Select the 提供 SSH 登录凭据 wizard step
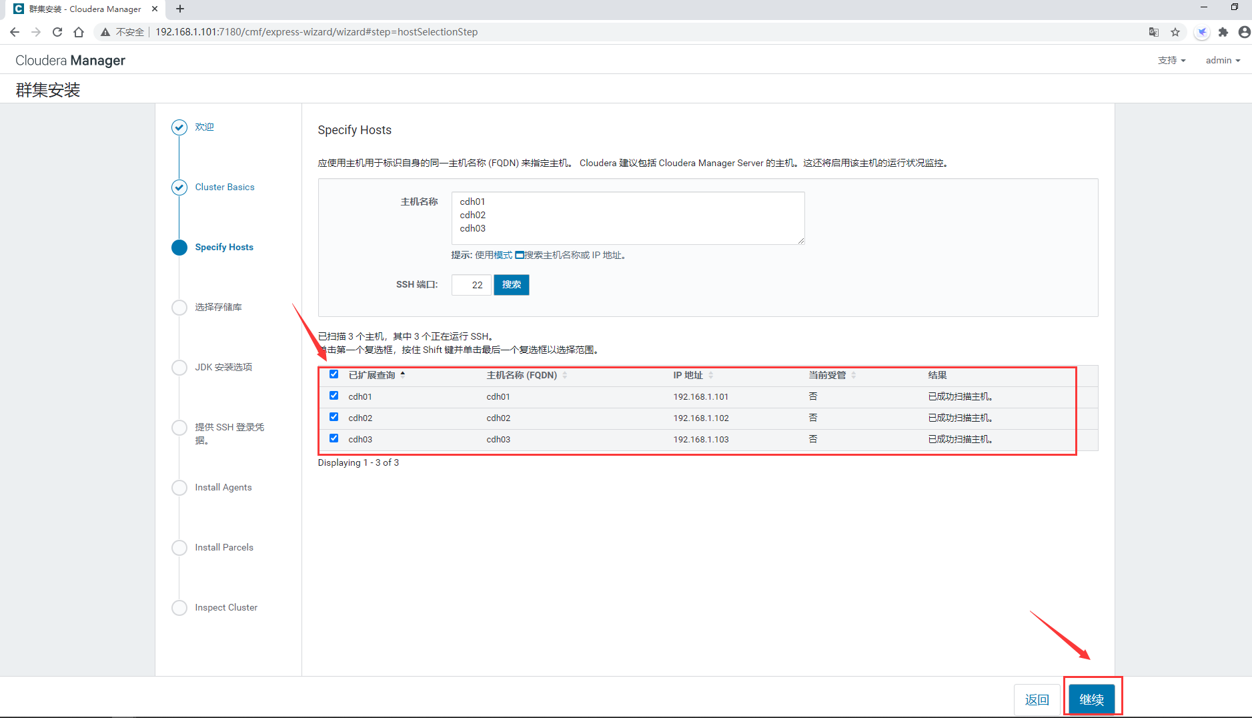 click(229, 434)
